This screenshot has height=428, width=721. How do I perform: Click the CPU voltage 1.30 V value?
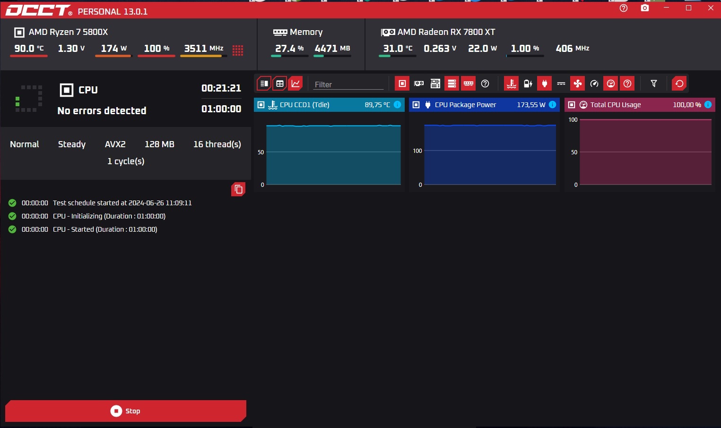click(x=71, y=49)
